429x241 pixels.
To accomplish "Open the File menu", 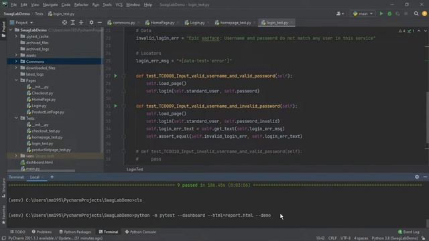I will pos(13,5).
